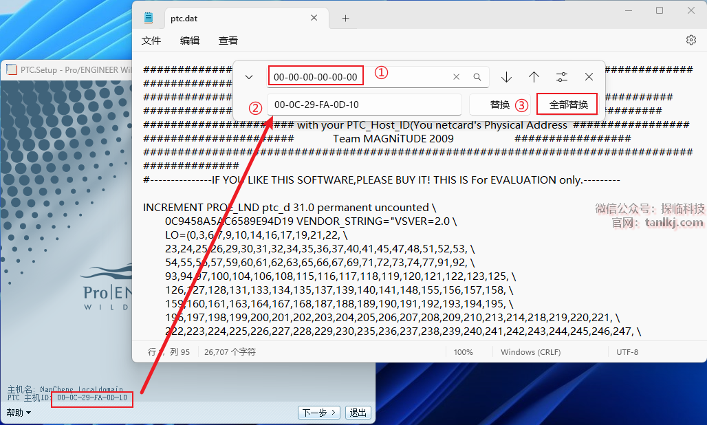The height and width of the screenshot is (425, 707).
Task: Collapse the replace row with chevron
Action: (249, 77)
